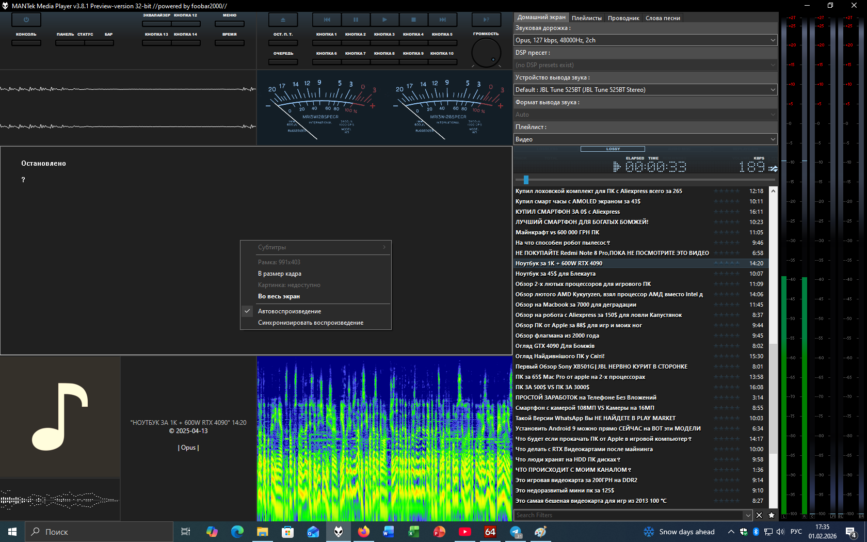Screen dimensions: 867x542
Task: Select Во весь экран menu item
Action: point(279,296)
